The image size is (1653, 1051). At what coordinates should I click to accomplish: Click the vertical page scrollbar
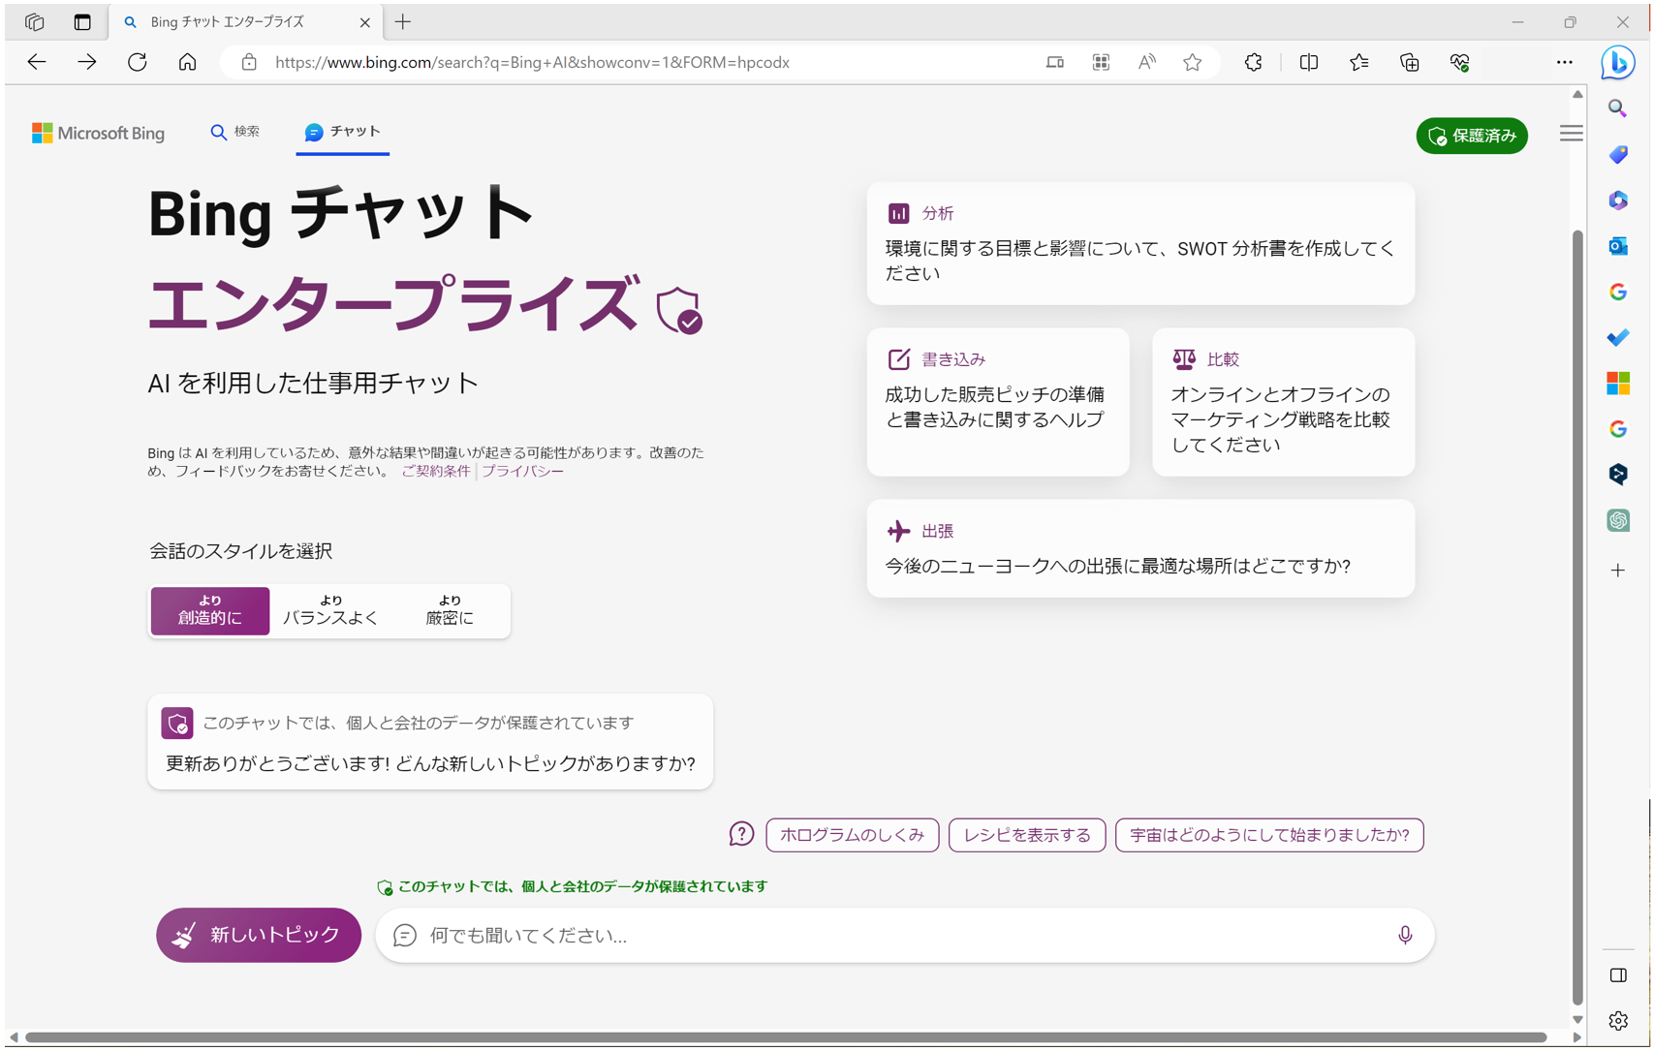tap(1577, 618)
